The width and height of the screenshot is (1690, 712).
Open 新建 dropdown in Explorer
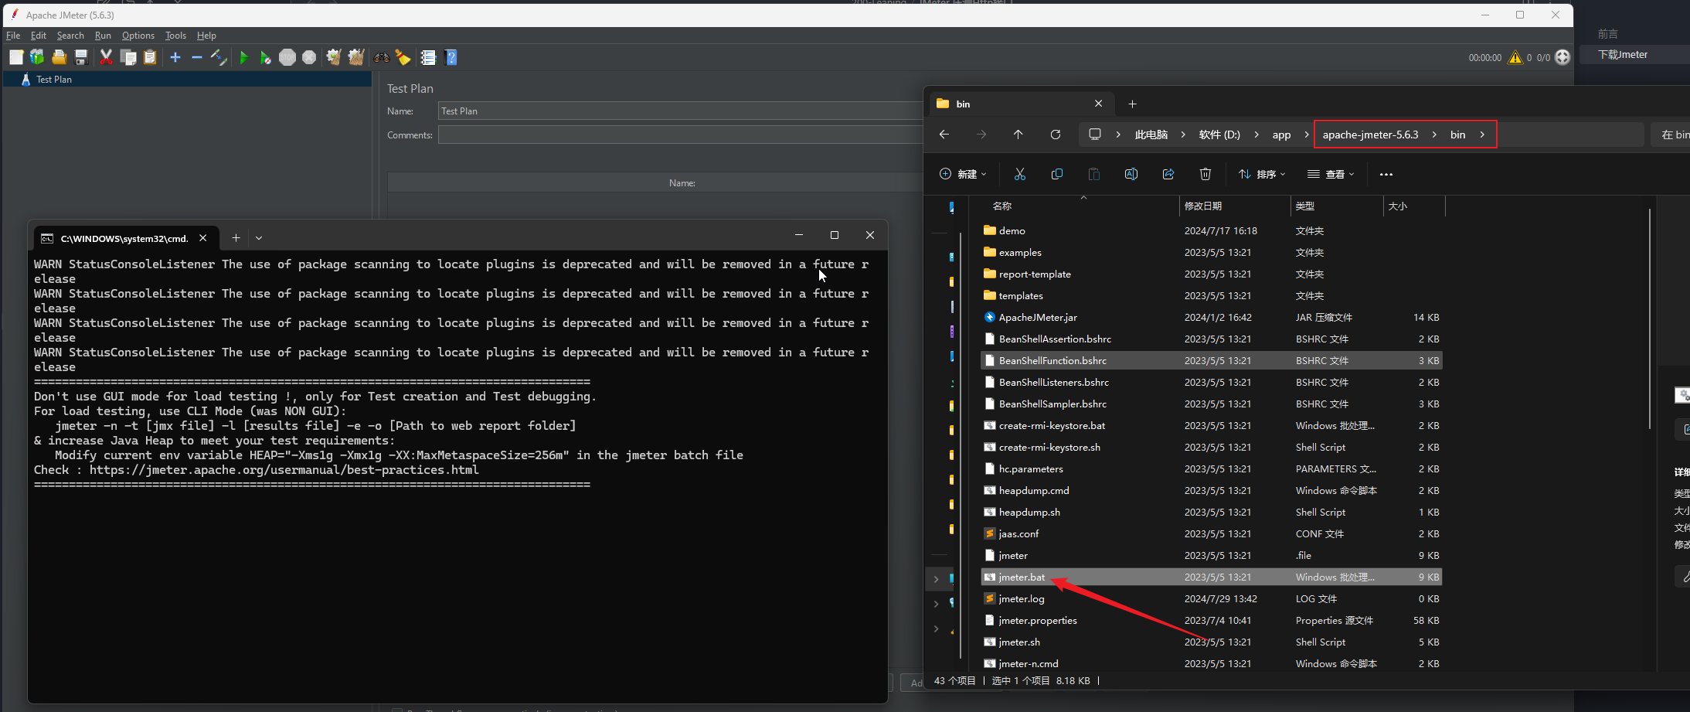[963, 174]
